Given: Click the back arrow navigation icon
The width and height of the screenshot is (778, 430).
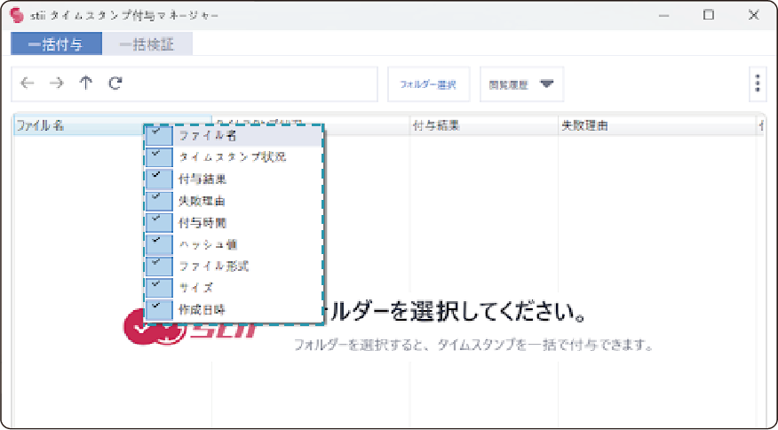Looking at the screenshot, I should click(28, 84).
